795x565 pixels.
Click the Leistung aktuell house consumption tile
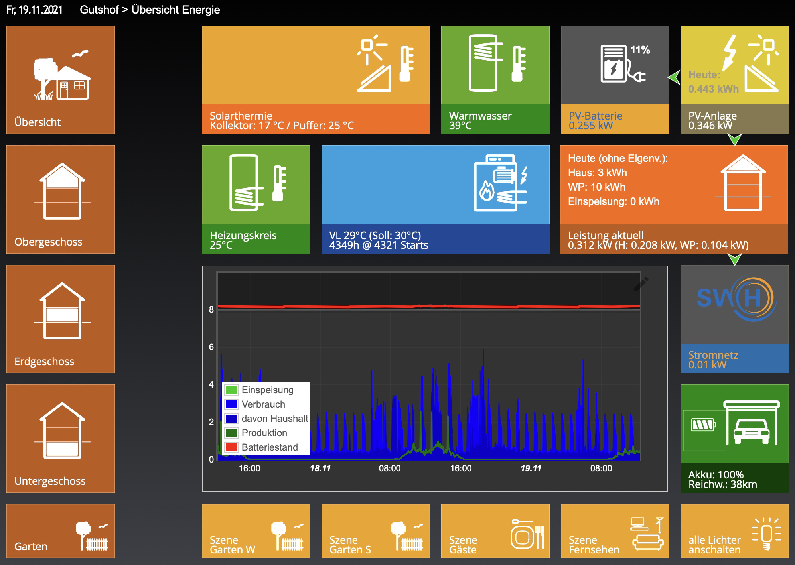(x=674, y=199)
